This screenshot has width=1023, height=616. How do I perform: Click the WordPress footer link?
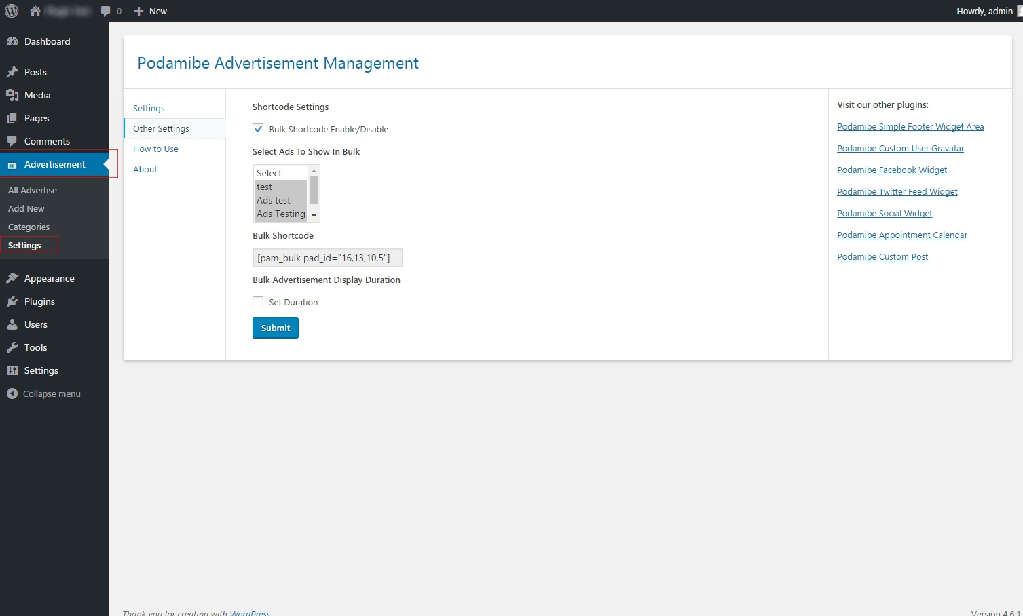pos(250,613)
